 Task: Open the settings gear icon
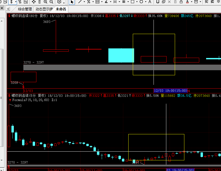click(59, 2)
